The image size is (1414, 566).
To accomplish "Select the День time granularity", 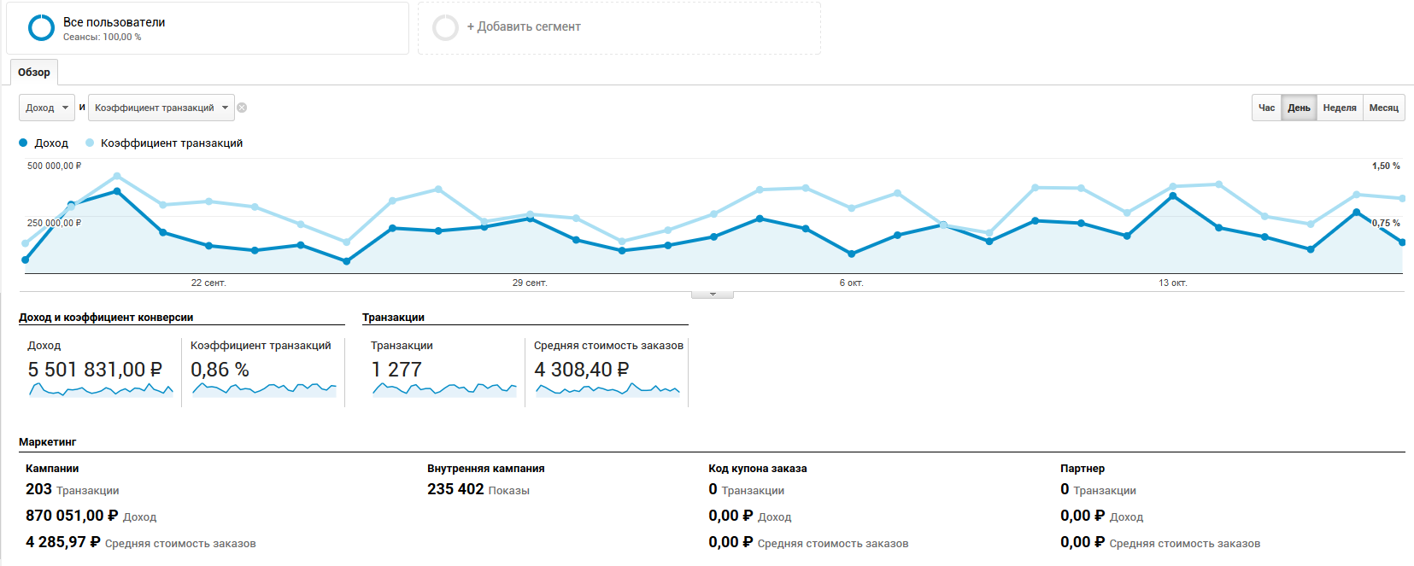I will coord(1299,108).
